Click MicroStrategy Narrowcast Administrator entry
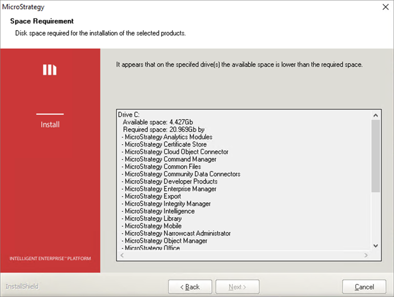The width and height of the screenshot is (394, 297). [176, 233]
